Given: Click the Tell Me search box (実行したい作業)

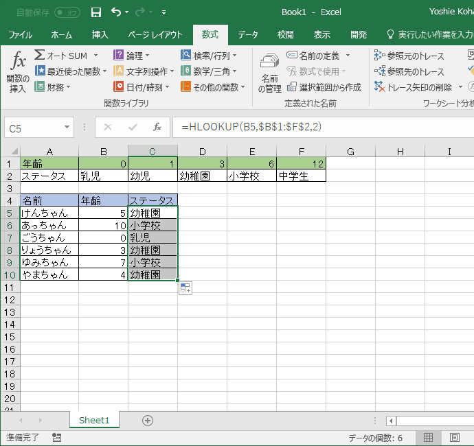Looking at the screenshot, I should pos(432,35).
